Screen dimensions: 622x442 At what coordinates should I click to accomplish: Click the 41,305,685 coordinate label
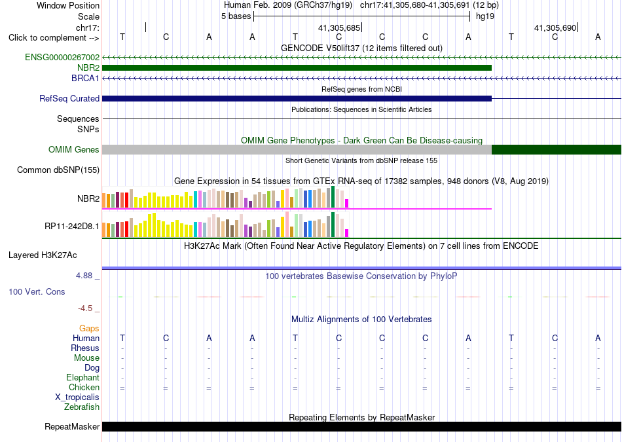[x=339, y=28]
